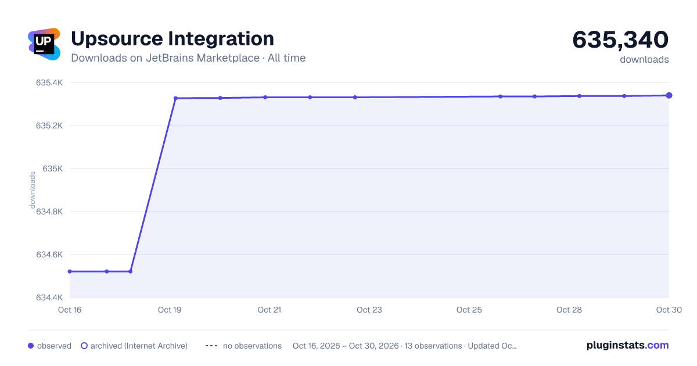This screenshot has height=366, width=697.
Task: Click the Oct 21 x-axis label
Action: 270,310
